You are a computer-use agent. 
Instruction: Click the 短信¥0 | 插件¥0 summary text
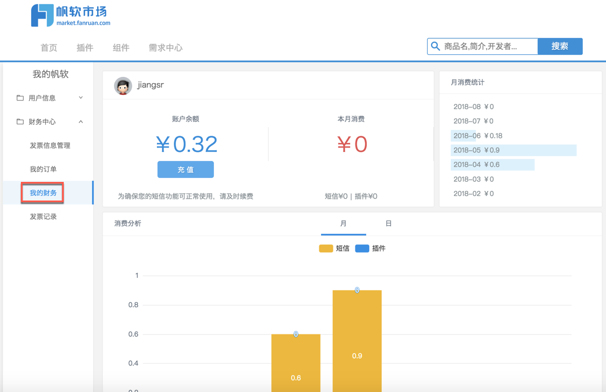351,196
